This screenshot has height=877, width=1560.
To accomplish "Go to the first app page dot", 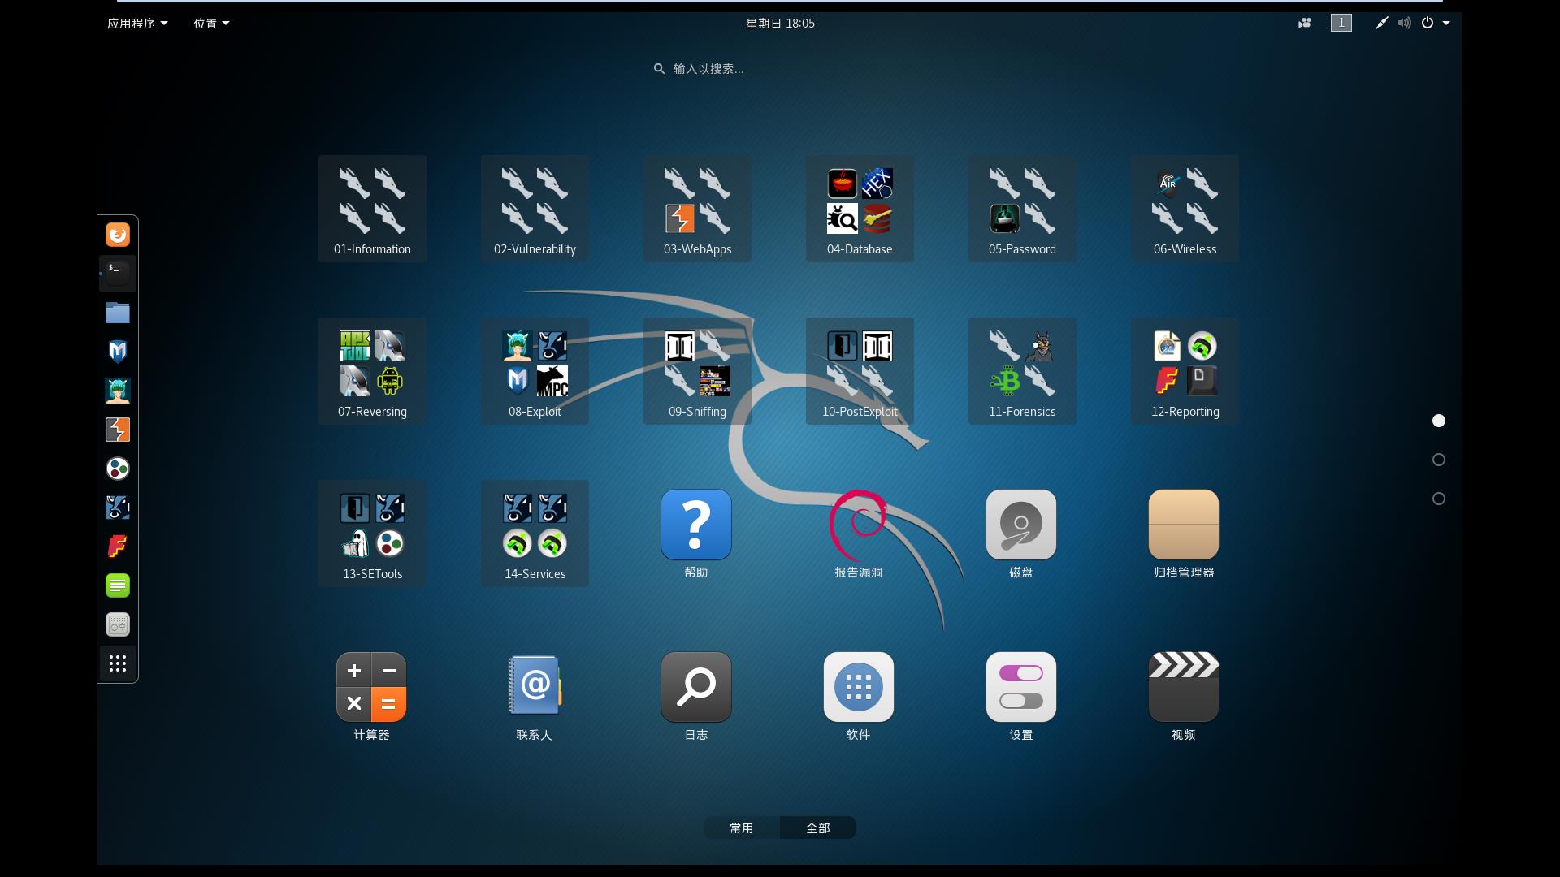I will [x=1439, y=421].
